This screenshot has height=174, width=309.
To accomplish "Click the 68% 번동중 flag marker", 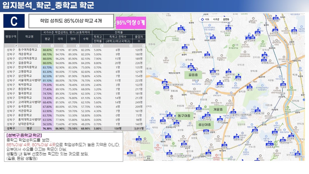I will pos(228,28).
